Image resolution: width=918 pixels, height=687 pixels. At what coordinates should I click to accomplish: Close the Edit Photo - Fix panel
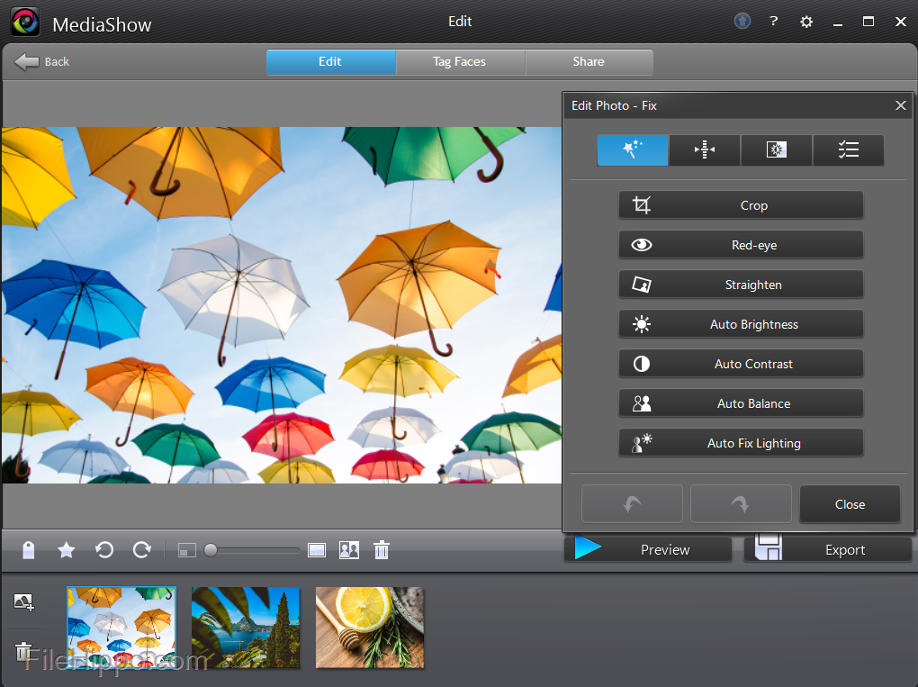coord(900,105)
